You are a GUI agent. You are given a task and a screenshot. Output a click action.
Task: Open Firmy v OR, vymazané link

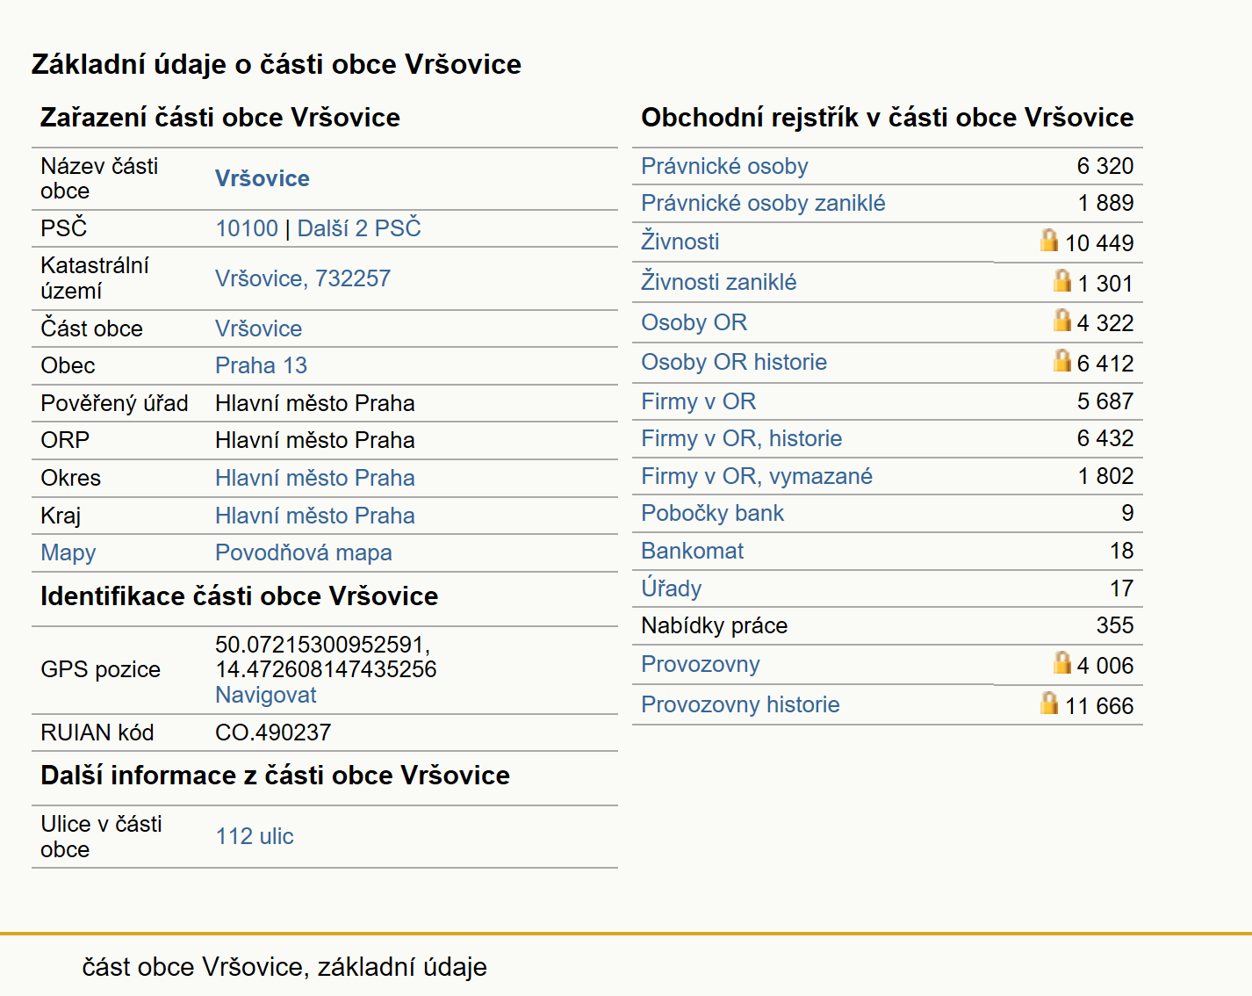(756, 476)
